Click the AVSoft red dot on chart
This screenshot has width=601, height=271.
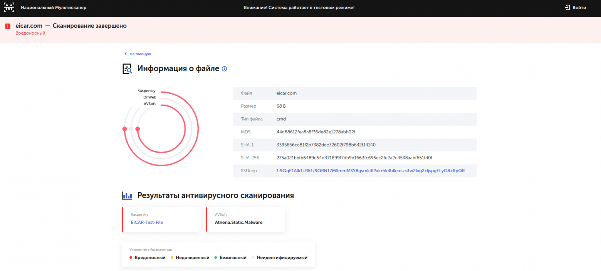(138, 129)
